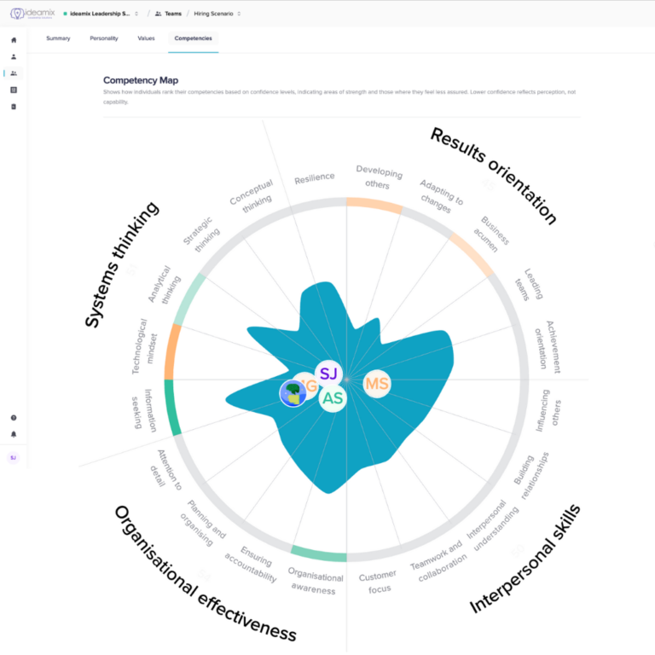Open notifications bell icon
Viewport: 655px width, 655px height.
(14, 434)
